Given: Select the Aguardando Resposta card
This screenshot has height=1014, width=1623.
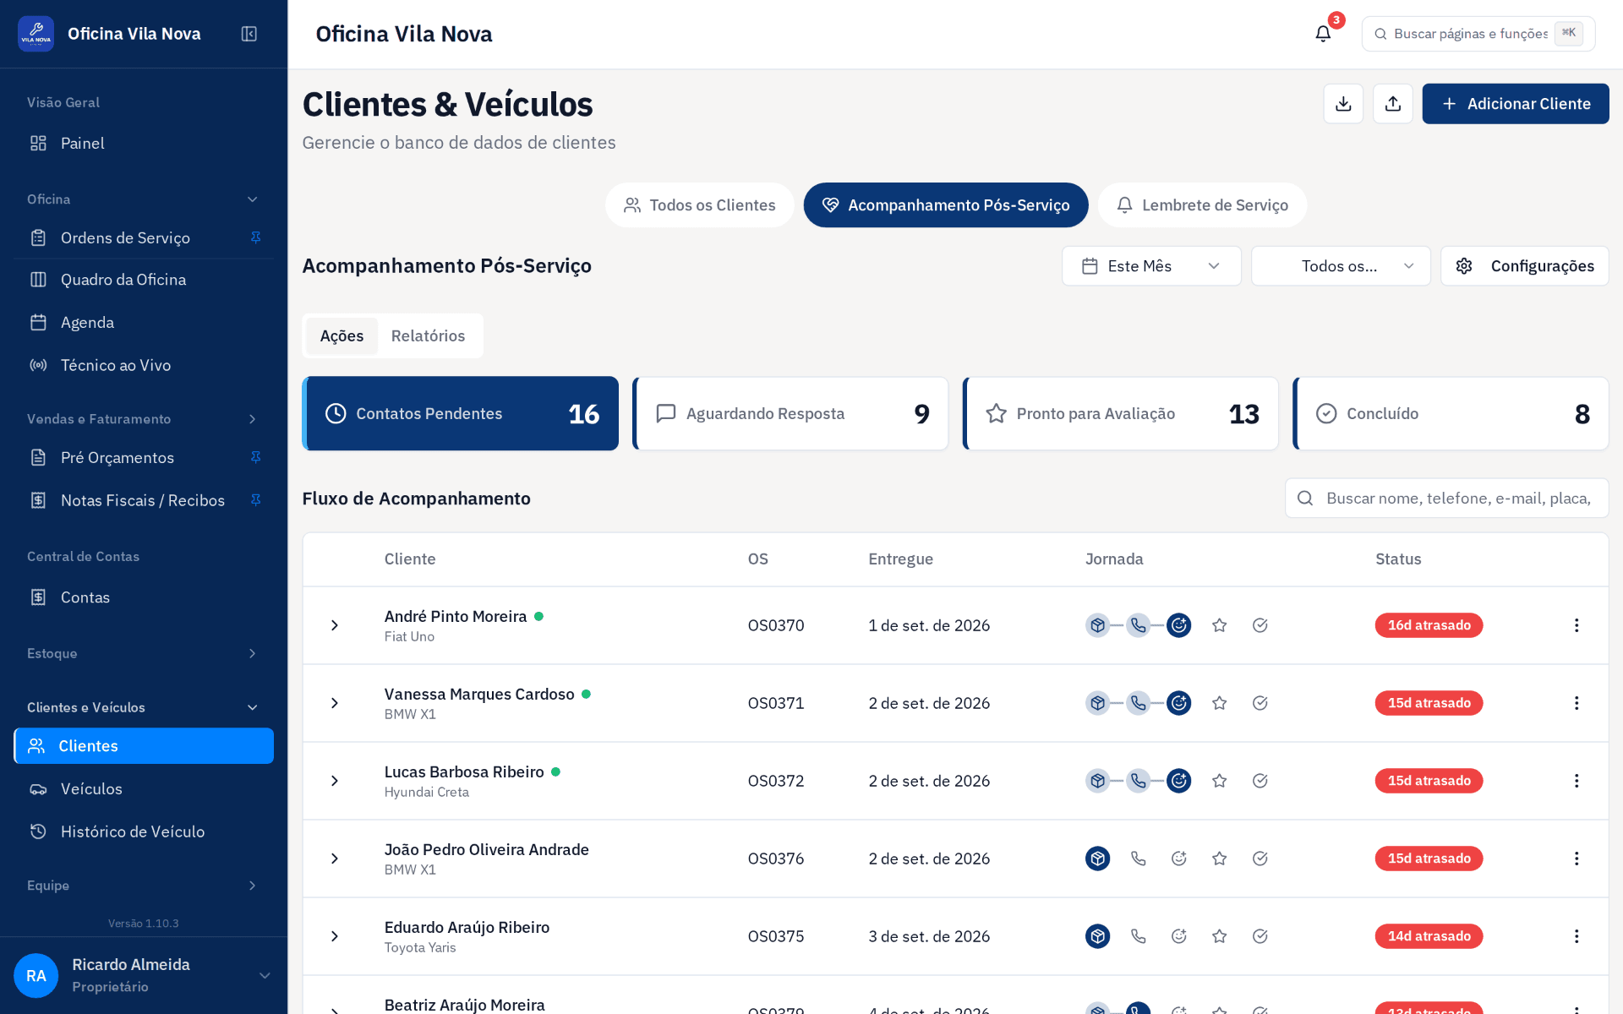Looking at the screenshot, I should coord(790,413).
